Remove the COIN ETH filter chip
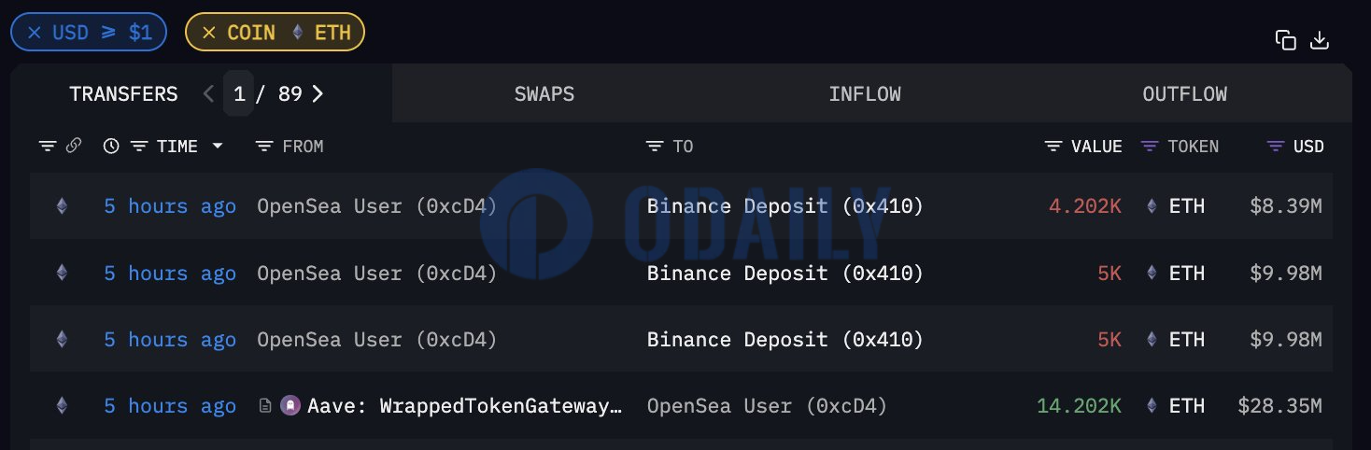1371x450 pixels. point(209,33)
